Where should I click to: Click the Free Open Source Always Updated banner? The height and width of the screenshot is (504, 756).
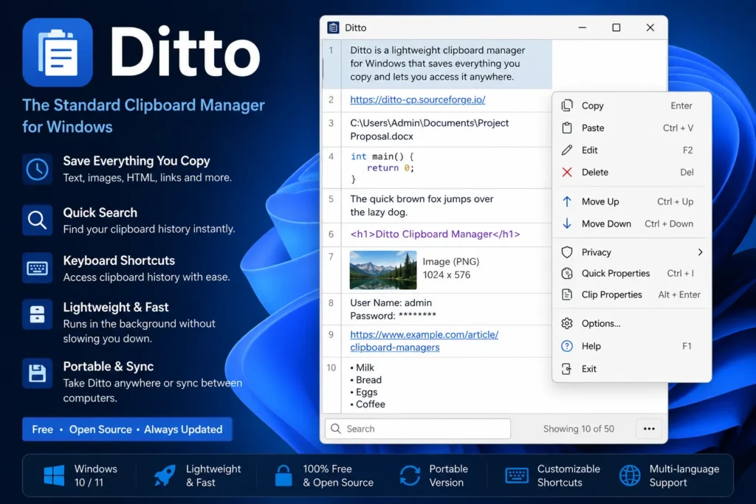click(127, 429)
